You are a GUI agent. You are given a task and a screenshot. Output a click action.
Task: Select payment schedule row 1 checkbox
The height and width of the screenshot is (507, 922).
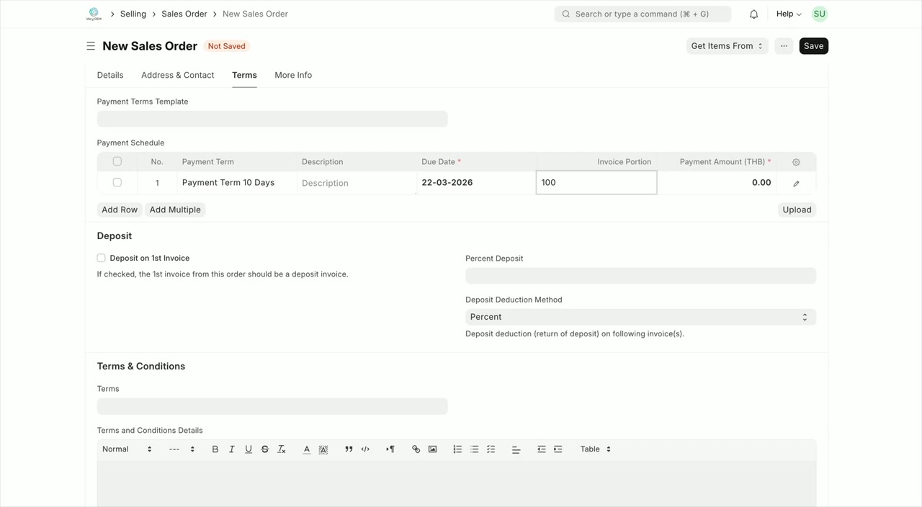pyautogui.click(x=117, y=182)
